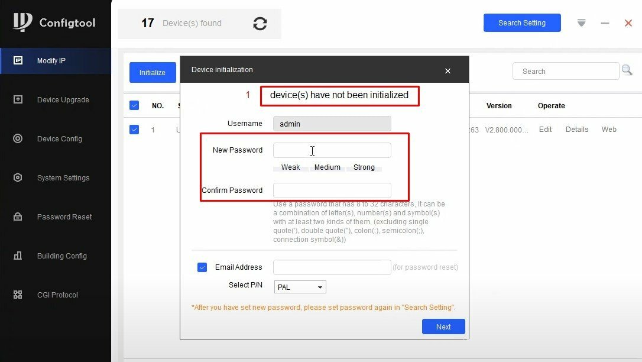Click the magnifier search icon

click(627, 70)
